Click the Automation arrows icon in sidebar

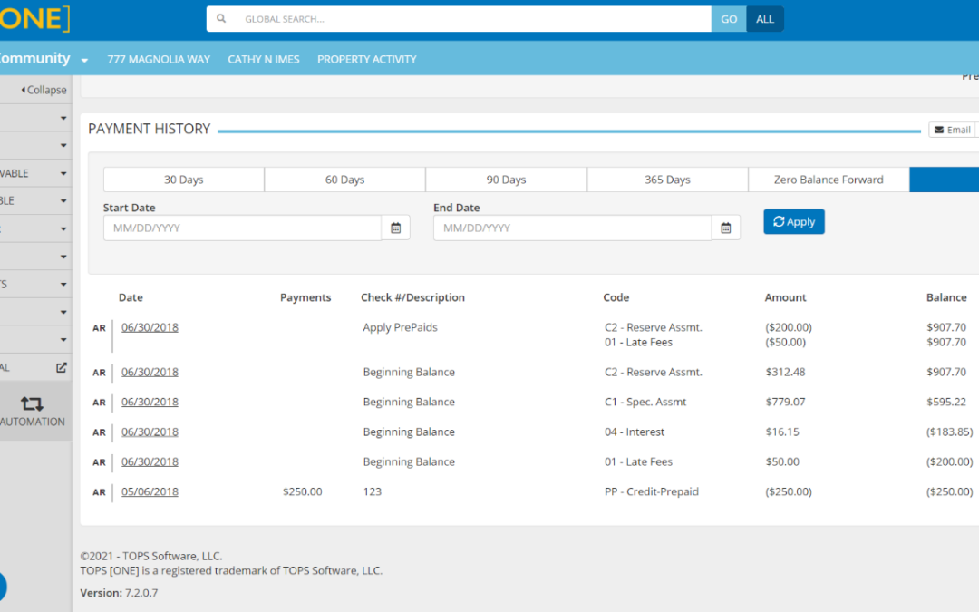pyautogui.click(x=32, y=403)
